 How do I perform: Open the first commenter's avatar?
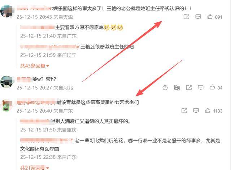point(6,11)
